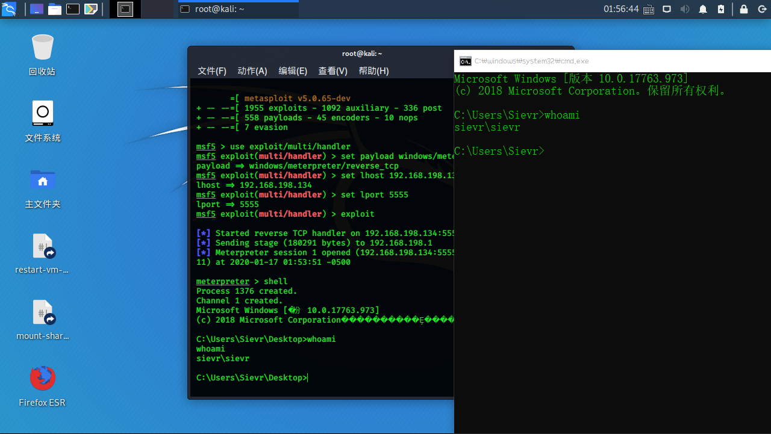Click the C:\windows\system32\cmd.exe title text
771x434 pixels.
(x=531, y=61)
